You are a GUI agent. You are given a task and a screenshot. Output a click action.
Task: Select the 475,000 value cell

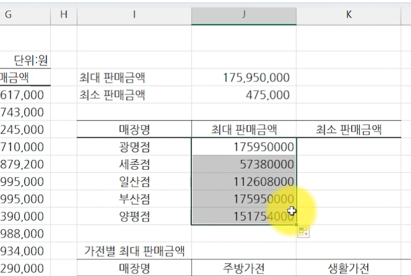[244, 95]
